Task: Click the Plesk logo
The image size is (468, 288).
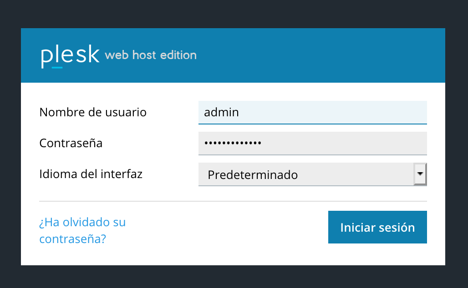Action: pos(70,55)
